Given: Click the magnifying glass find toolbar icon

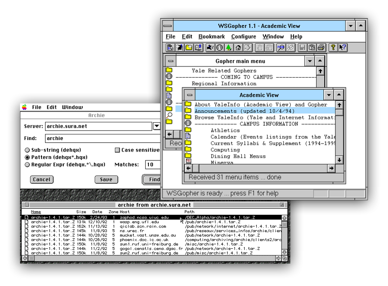Looking at the screenshot, I should [281, 47].
